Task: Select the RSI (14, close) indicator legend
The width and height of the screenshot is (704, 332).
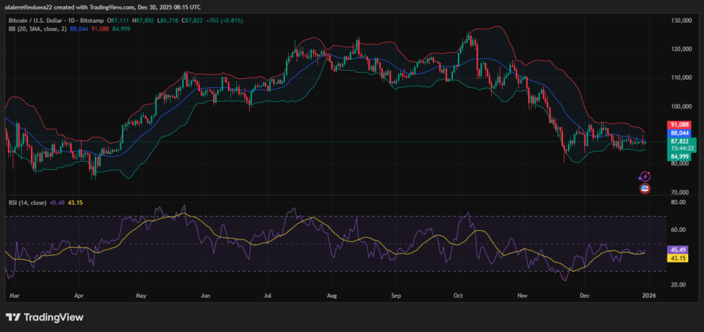Action: point(26,202)
